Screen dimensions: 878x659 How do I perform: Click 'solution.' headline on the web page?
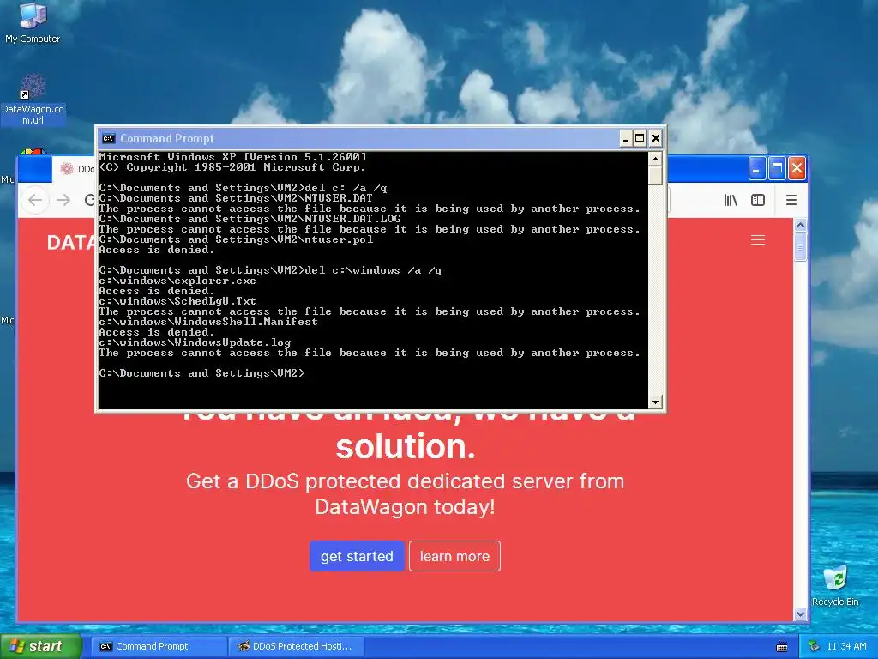(x=406, y=446)
